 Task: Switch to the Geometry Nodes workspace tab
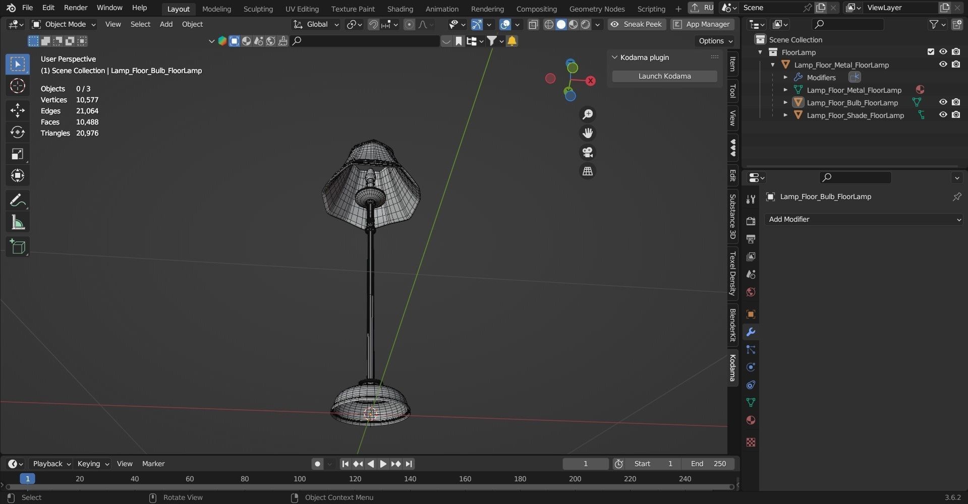tap(597, 9)
